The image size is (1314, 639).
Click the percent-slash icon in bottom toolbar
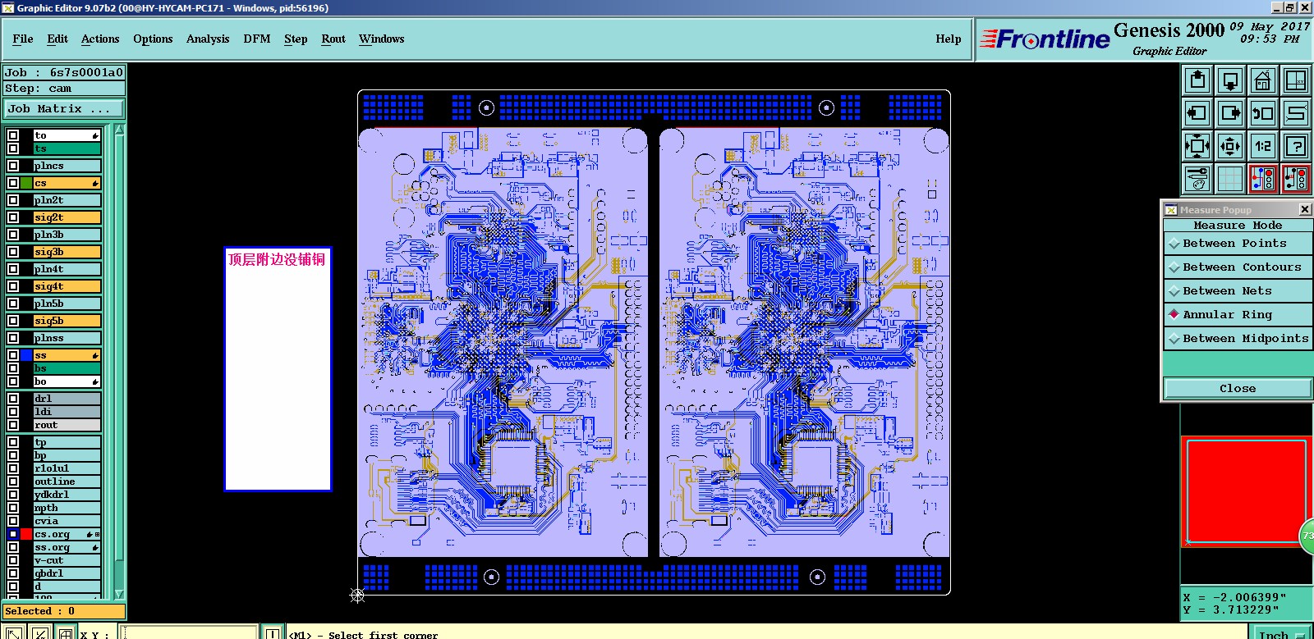39,632
